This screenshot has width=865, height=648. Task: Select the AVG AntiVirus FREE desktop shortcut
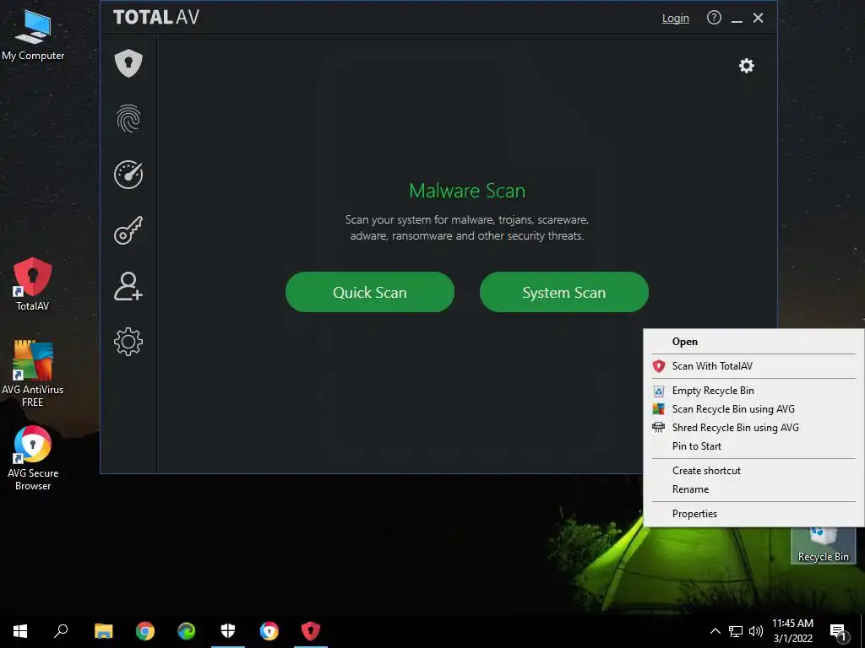coord(33,374)
